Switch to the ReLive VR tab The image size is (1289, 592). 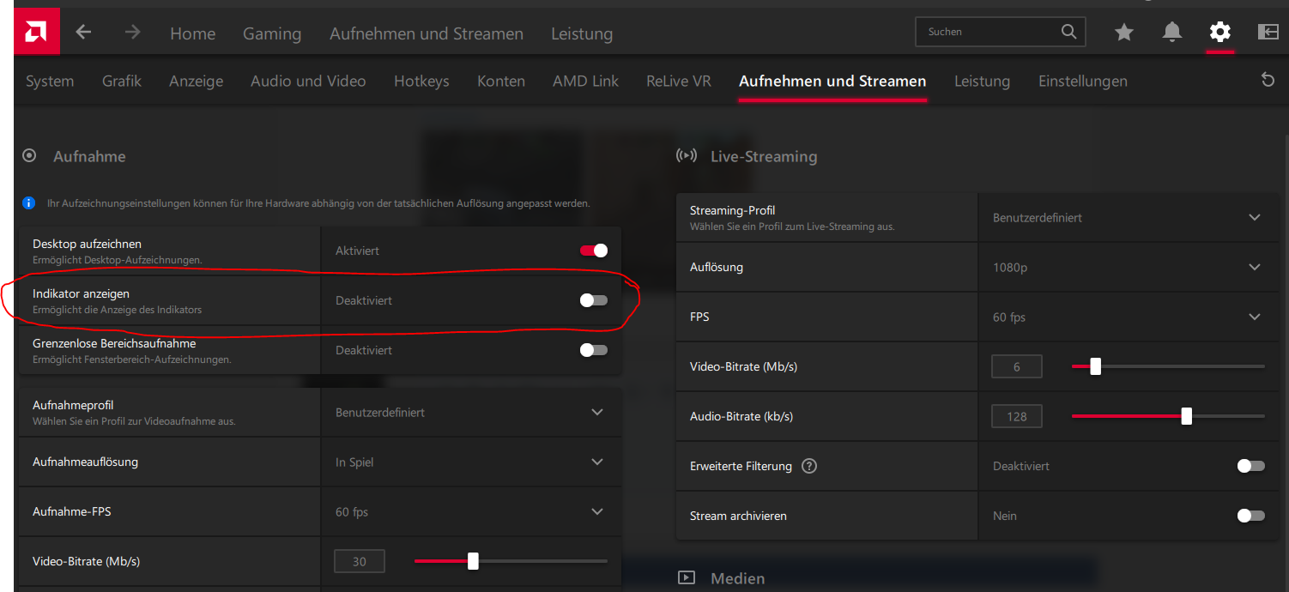coord(679,81)
